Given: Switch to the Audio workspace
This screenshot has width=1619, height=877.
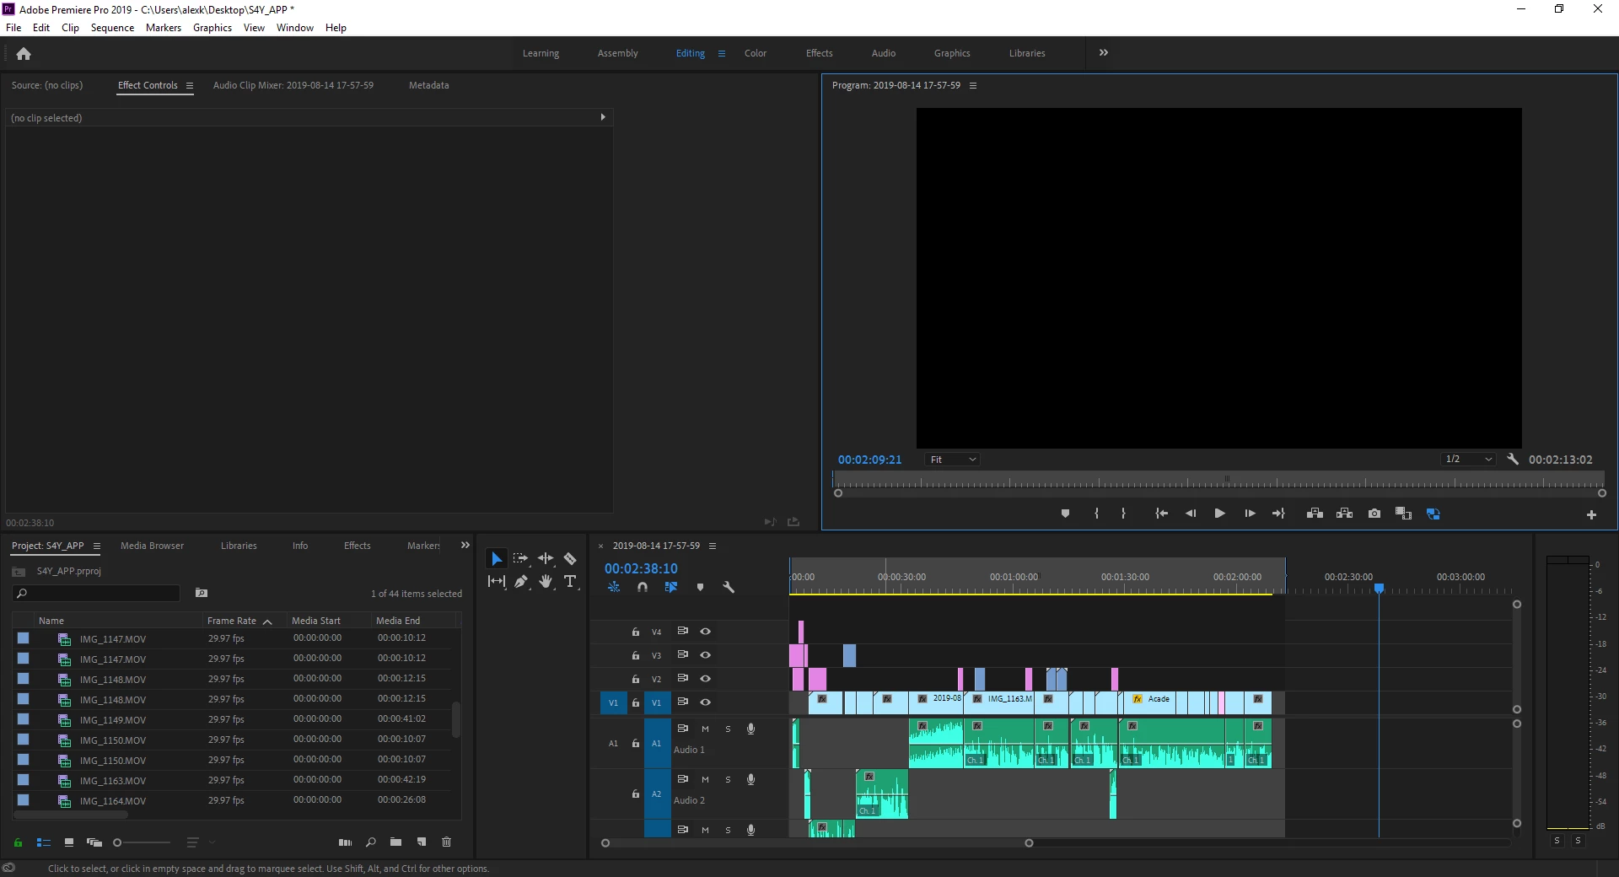Looking at the screenshot, I should (x=884, y=53).
